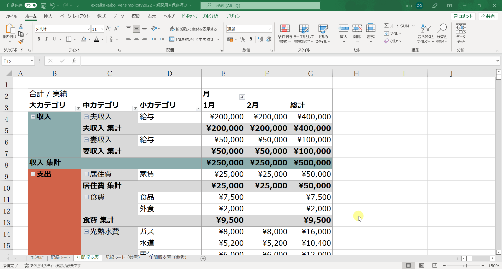Click the Insert cells (挿入) icon
The height and width of the screenshot is (269, 502).
pos(343,28)
